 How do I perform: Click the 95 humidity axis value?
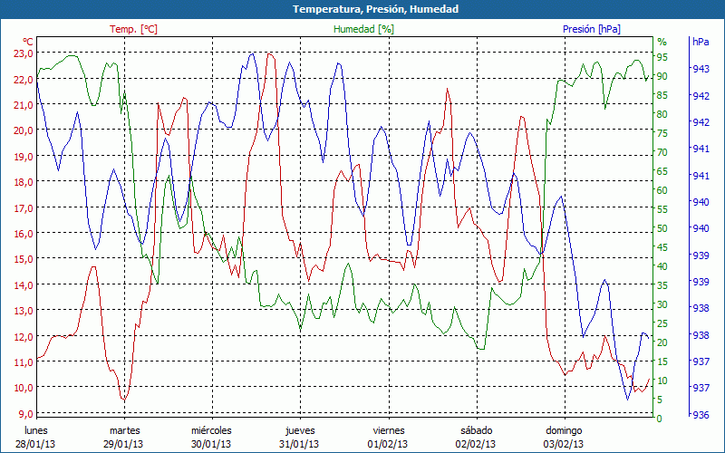(662, 57)
